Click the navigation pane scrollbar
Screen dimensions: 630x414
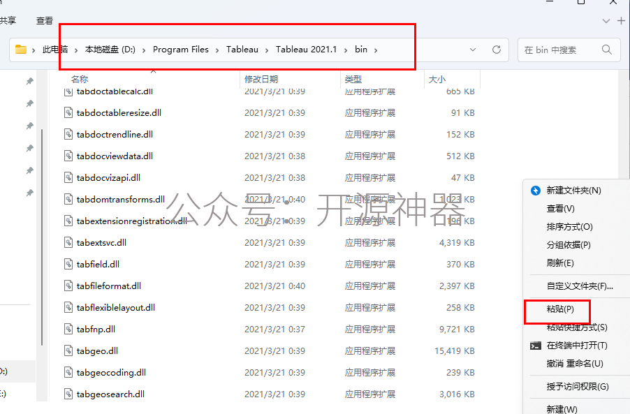tap(42, 237)
